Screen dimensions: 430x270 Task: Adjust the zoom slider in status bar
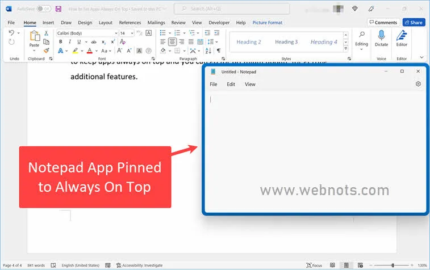[x=393, y=265]
